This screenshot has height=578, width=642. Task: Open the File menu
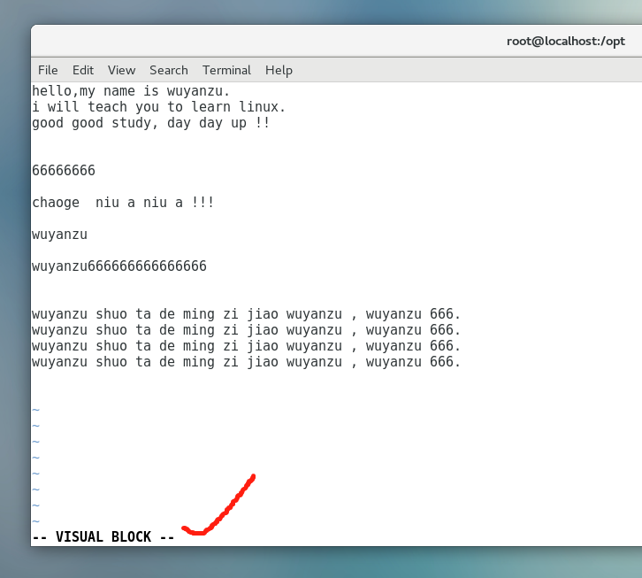click(x=48, y=70)
